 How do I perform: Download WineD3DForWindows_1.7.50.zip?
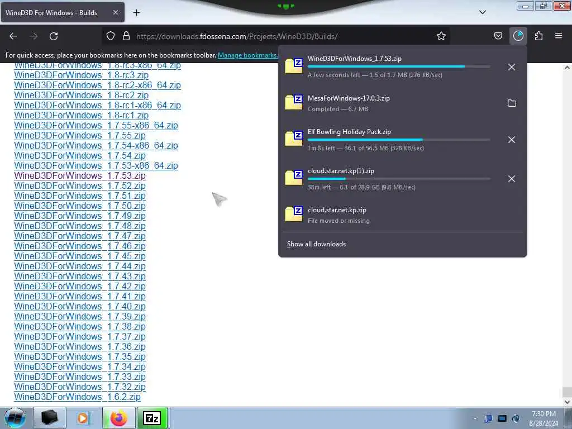80,206
